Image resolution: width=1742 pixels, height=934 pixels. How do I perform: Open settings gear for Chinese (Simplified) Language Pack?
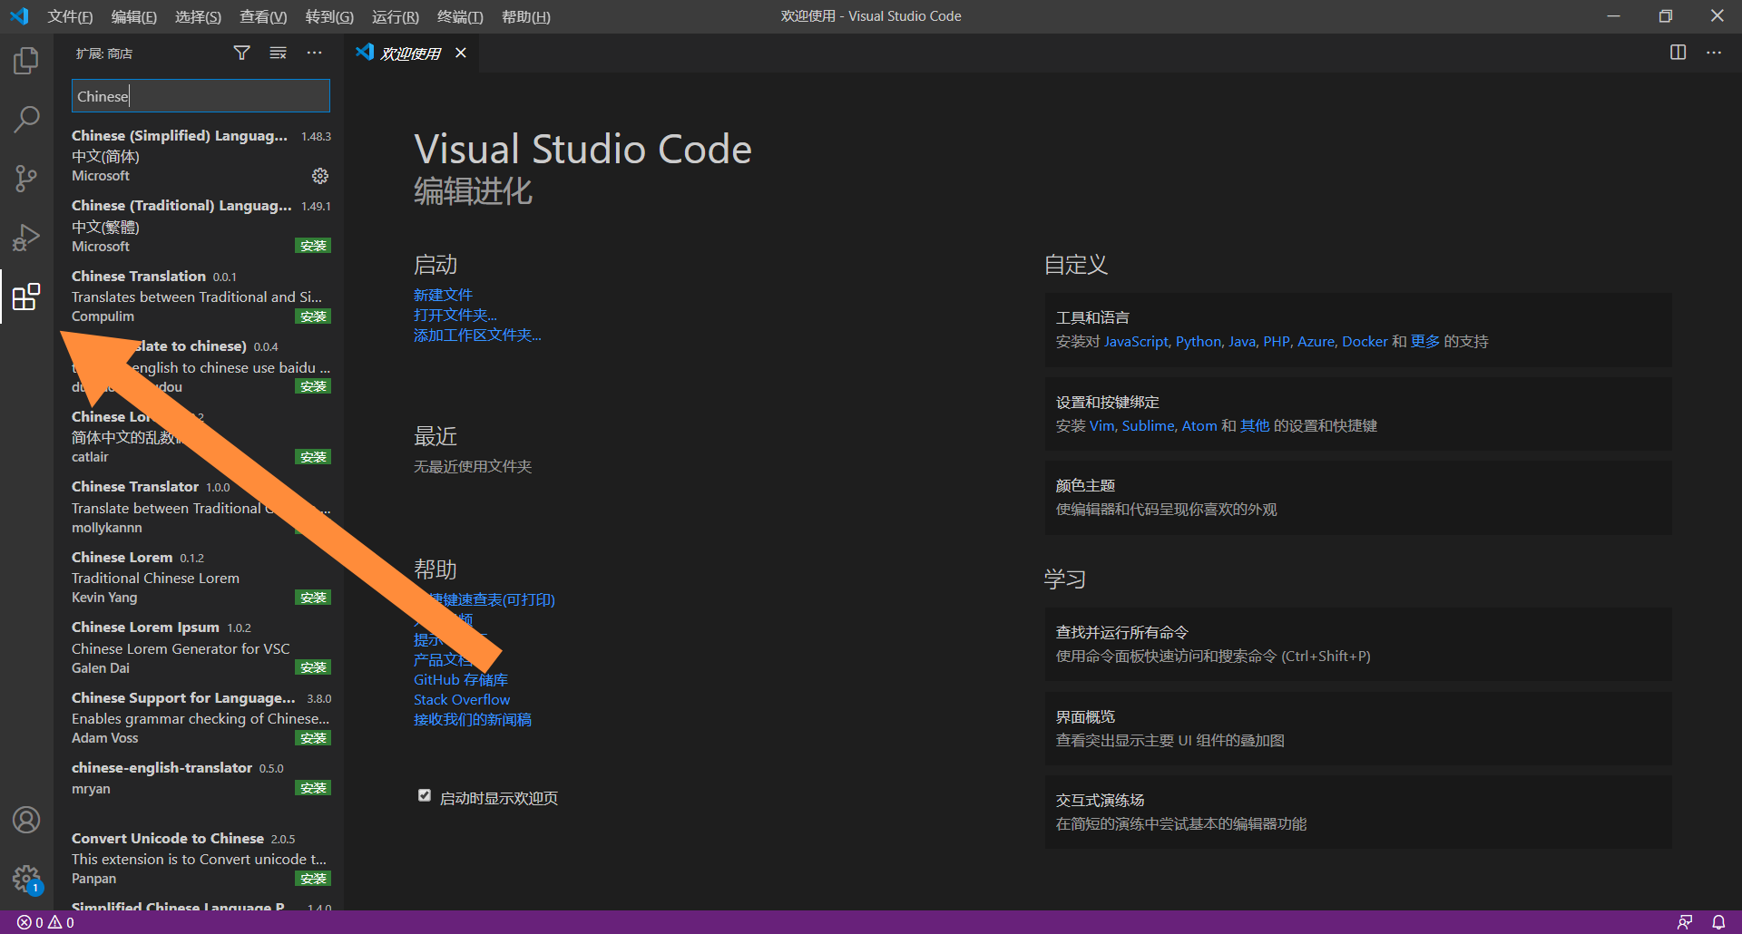[319, 176]
